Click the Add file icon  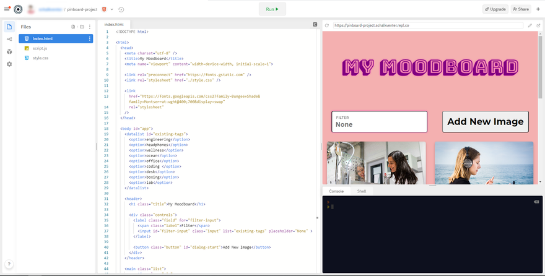pyautogui.click(x=73, y=27)
